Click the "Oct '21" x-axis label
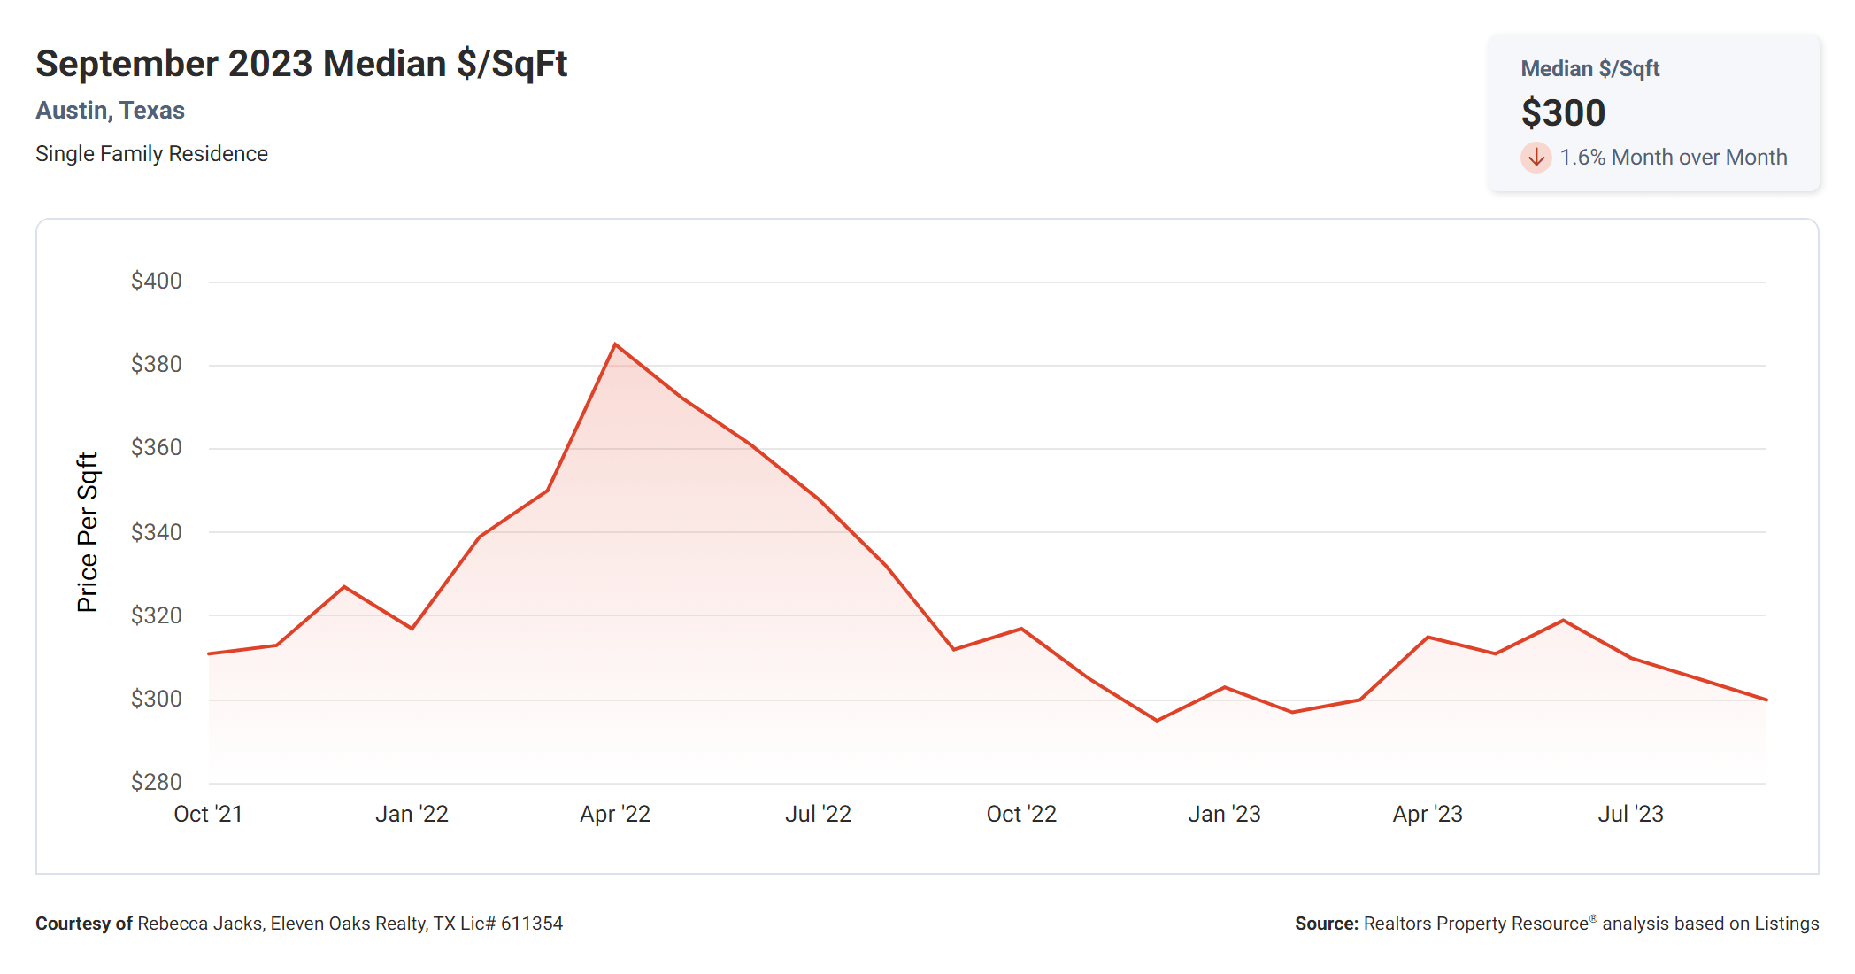The image size is (1855, 974). [x=208, y=814]
